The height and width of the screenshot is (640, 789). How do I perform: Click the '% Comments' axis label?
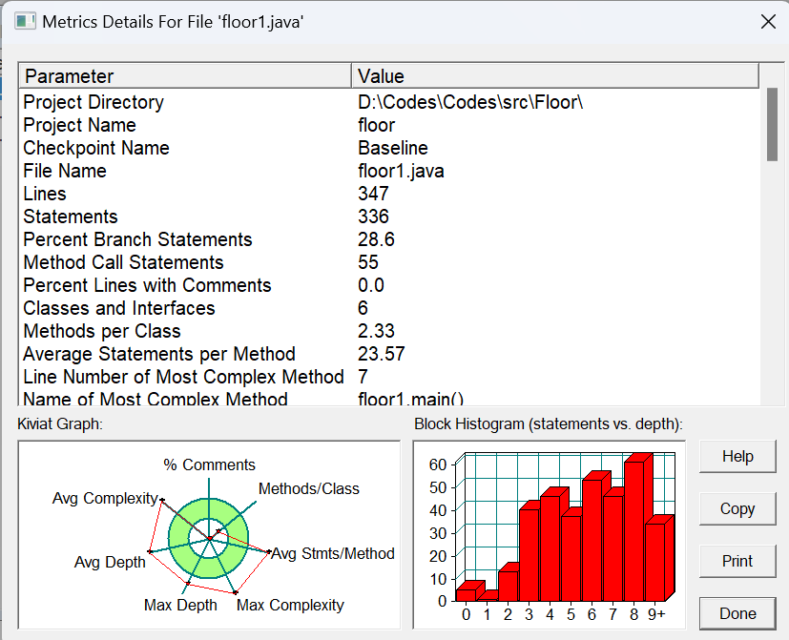coord(209,465)
